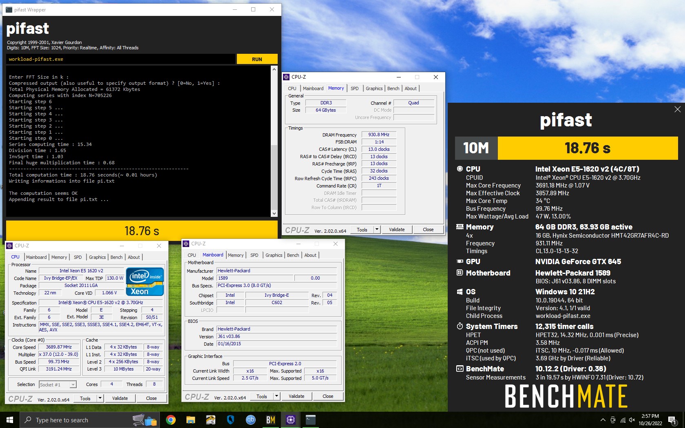685x428 pixels.
Task: Click the 18.76 s score in BenchMate panel
Action: click(588, 148)
